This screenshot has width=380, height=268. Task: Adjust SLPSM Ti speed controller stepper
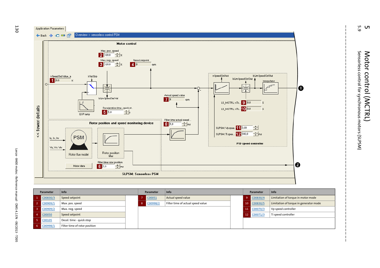pos(256,134)
